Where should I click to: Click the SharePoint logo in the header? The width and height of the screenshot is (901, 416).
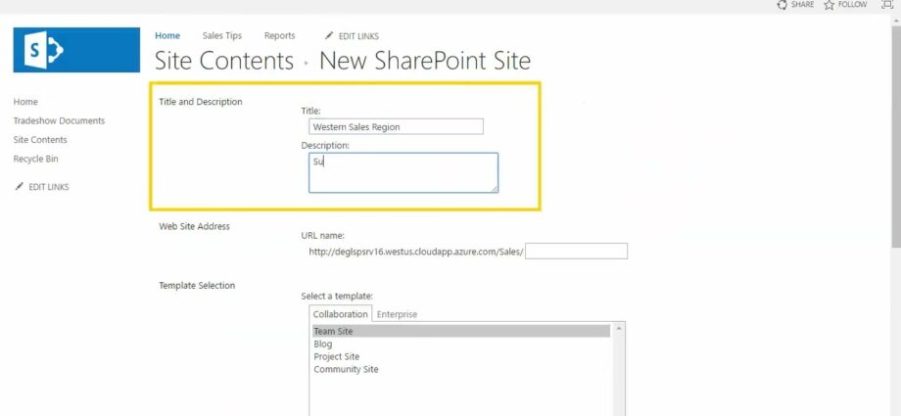(x=76, y=50)
